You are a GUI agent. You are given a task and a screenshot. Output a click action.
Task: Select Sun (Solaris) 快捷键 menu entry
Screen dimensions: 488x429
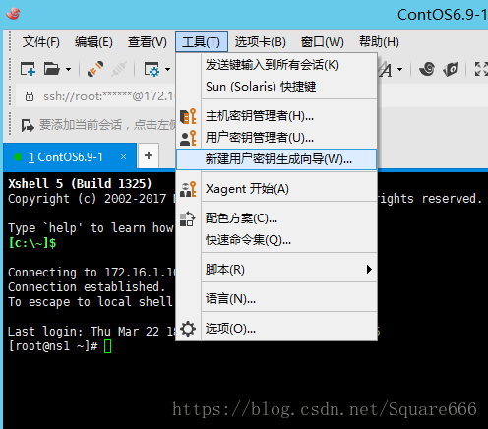[x=276, y=87]
